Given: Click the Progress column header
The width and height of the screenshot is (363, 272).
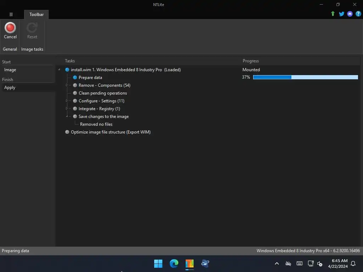Looking at the screenshot, I should pos(251,61).
